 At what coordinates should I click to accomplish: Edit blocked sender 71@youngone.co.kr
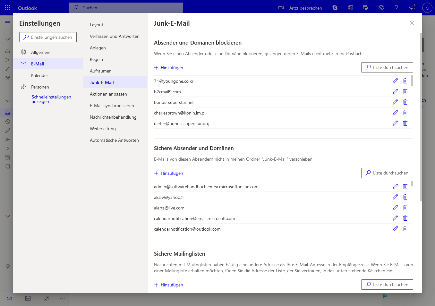pos(395,81)
